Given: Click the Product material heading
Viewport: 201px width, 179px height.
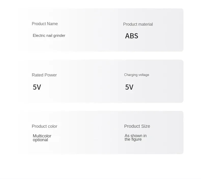Looking at the screenshot, I should tap(138, 24).
